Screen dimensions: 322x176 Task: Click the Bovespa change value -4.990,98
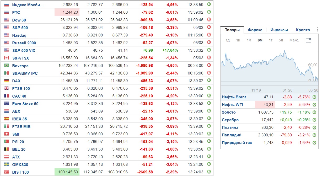[144, 66]
